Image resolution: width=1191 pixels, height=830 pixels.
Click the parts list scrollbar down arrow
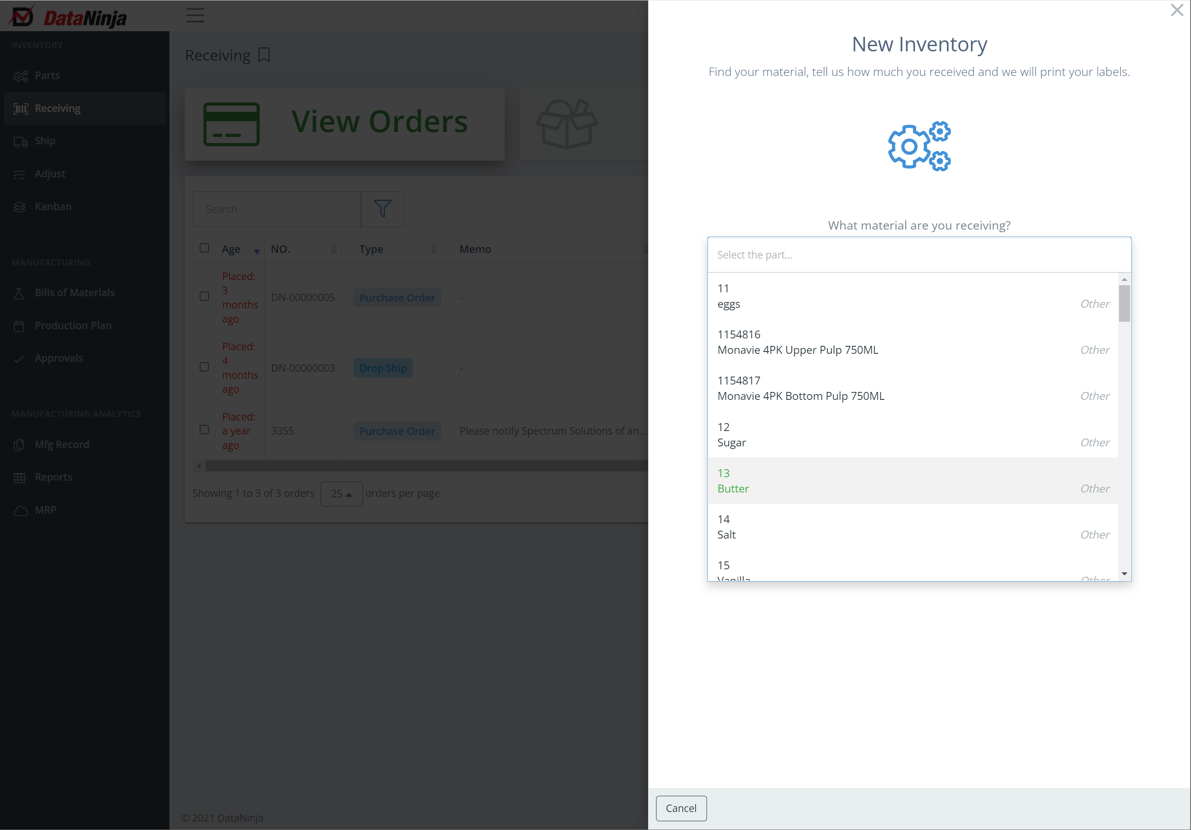[1124, 574]
